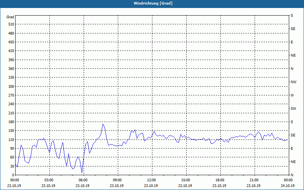Click the "Grad" unit label above the y-axis

pyautogui.click(x=10, y=17)
